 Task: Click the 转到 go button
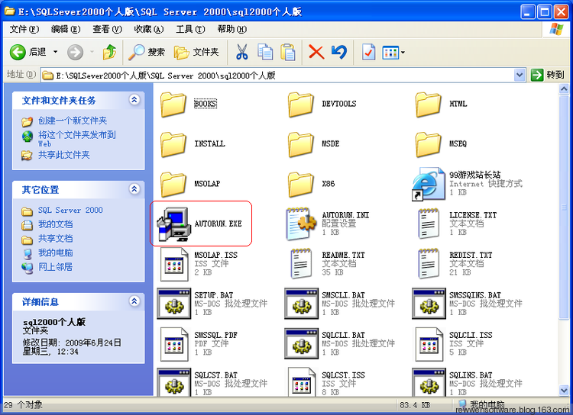(x=548, y=76)
